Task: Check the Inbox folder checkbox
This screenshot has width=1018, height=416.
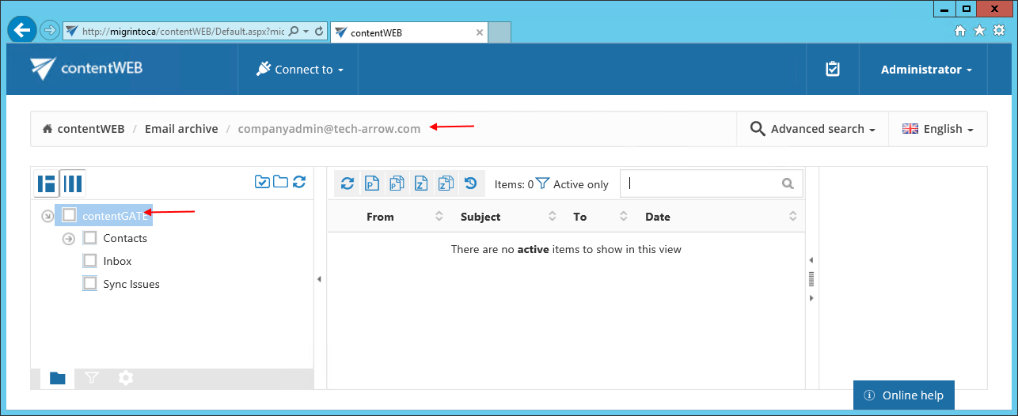Action: (x=90, y=261)
